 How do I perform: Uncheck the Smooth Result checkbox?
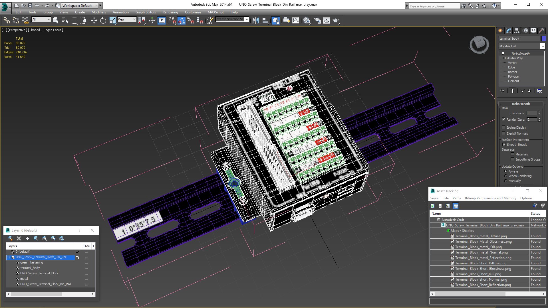coord(504,145)
